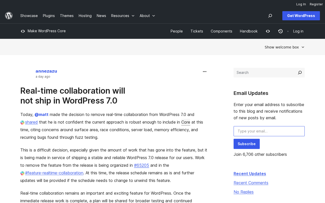Click the Register link
This screenshot has width=325, height=203.
tap(316, 4)
